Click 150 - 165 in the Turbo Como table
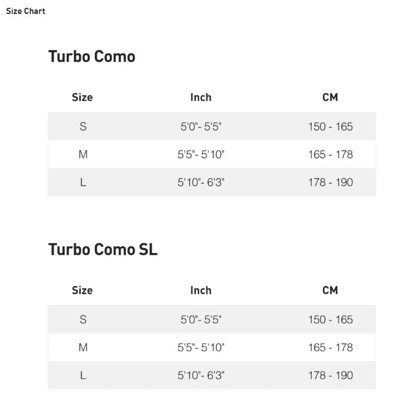Image resolution: width=396 pixels, height=394 pixels. [330, 127]
